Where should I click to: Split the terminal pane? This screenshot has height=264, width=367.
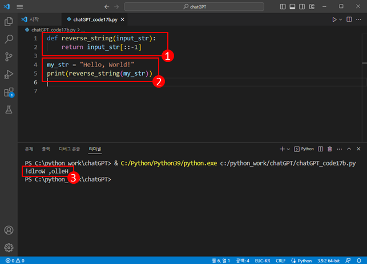[320, 149]
